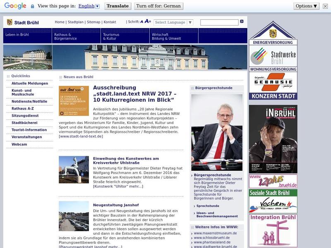Image resolution: width=331 pixels, height=248 pixels.
Task: Open the Bürgersprechstunde link below photo
Action: click(212, 175)
